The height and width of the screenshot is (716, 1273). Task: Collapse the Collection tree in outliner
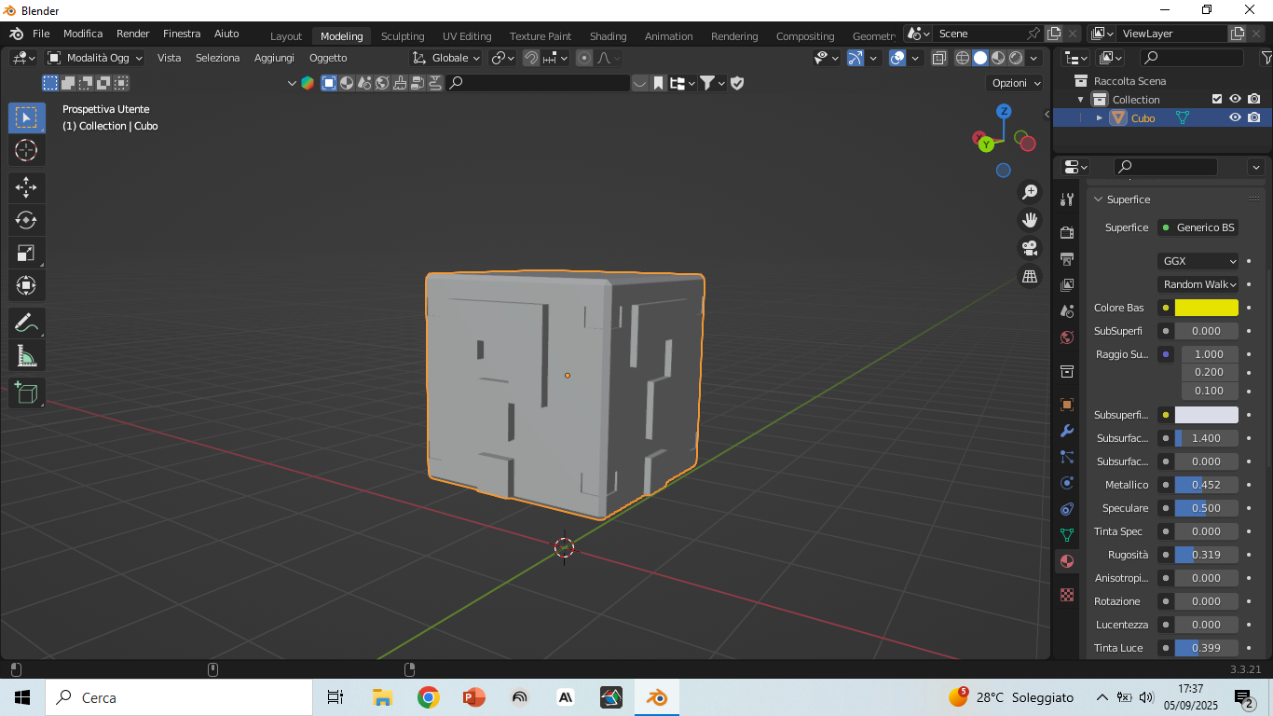click(1081, 100)
